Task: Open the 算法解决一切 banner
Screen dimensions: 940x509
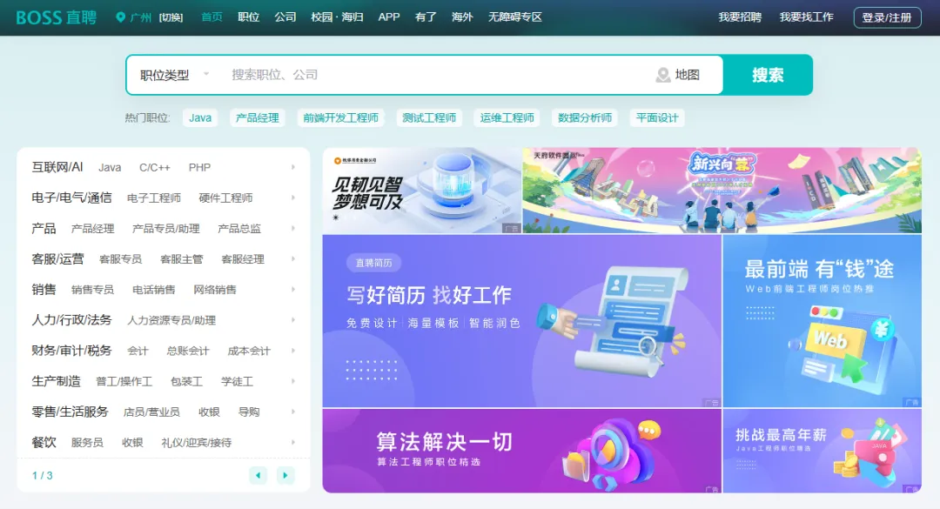Action: (521, 451)
